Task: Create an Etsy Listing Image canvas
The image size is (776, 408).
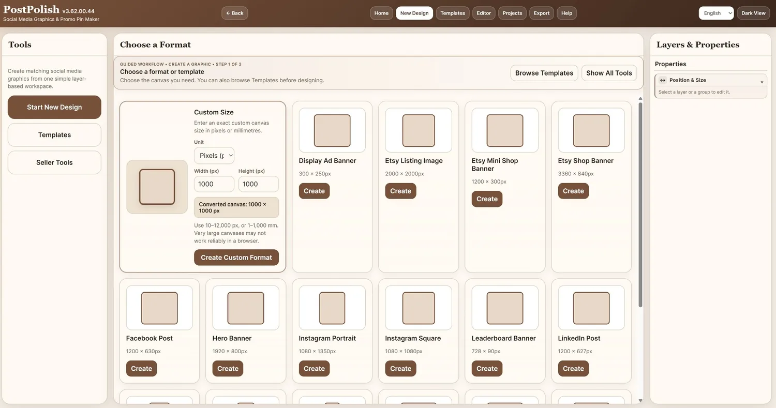Action: point(400,191)
